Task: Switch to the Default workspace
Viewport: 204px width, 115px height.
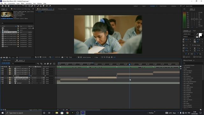Action: (x=135, y=6)
